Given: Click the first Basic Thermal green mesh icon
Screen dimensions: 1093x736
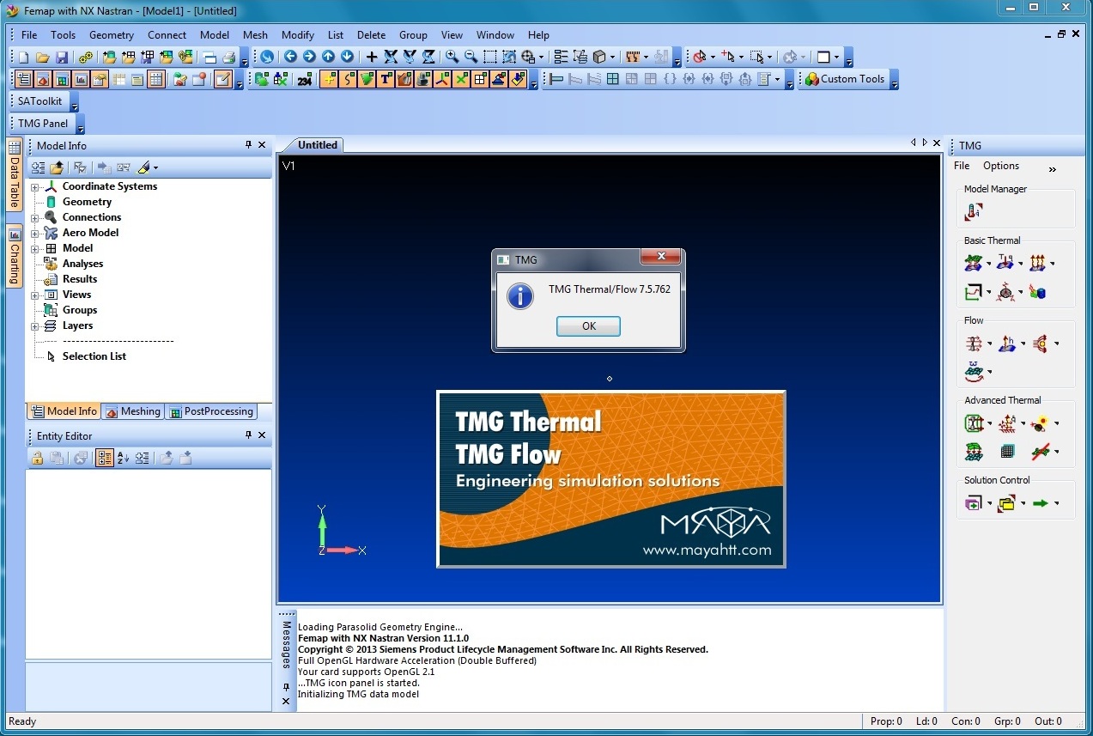Looking at the screenshot, I should pyautogui.click(x=973, y=263).
